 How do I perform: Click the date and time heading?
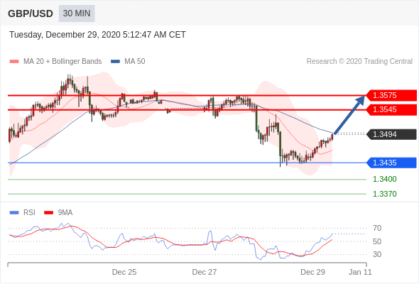tap(97, 35)
